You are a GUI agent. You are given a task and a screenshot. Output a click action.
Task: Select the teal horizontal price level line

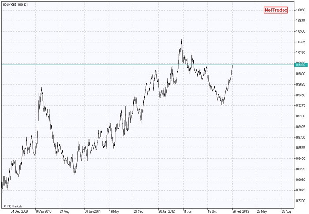coord(132,65)
